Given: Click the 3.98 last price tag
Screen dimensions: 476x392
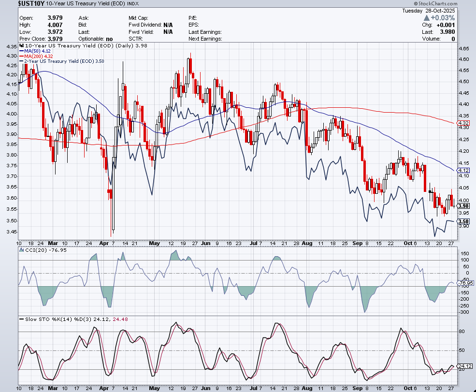Looking at the screenshot, I should 463,206.
